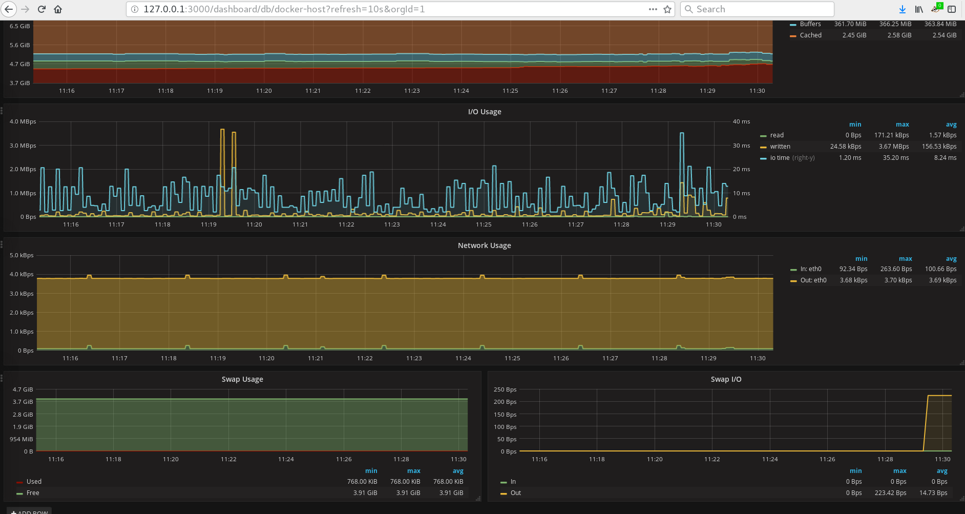
Task: Open the Swap I/O panel title menu
Action: (726, 379)
